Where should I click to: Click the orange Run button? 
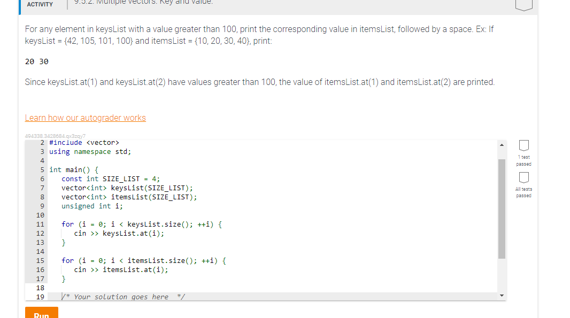tap(42, 313)
